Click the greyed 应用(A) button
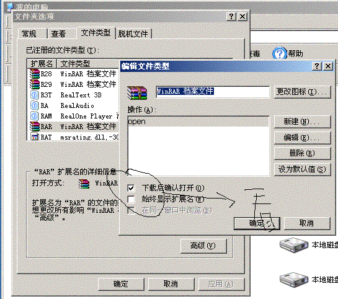Screen dimensions: 338x299 (x=221, y=284)
